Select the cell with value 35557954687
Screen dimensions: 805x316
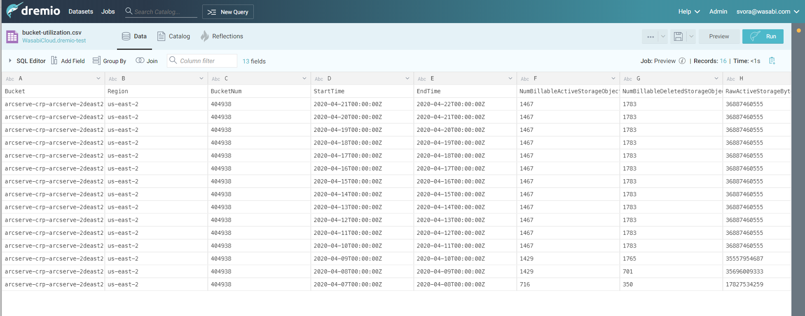757,259
